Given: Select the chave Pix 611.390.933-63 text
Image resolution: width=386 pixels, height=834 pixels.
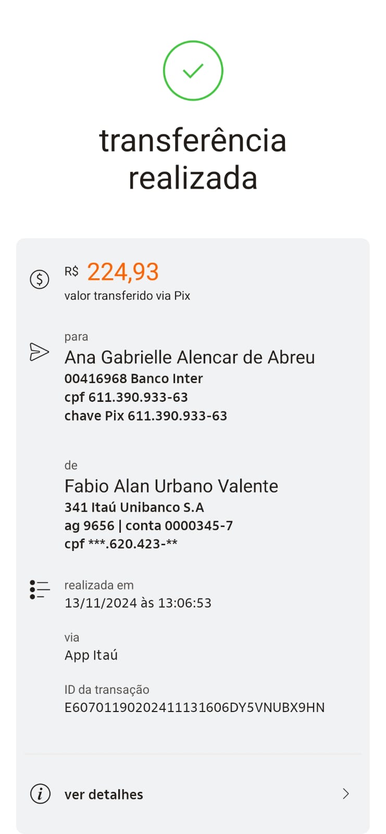Looking at the screenshot, I should point(146,416).
